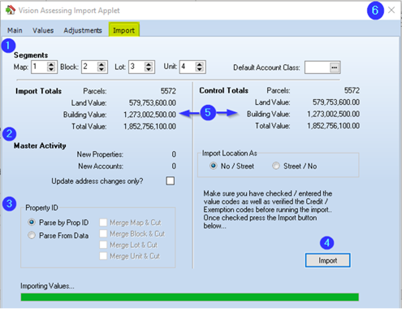This screenshot has height=309, width=402.
Task: Switch to the Main tab
Action: 15,30
